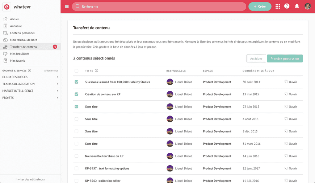Click the RESPONSABLE column header
The width and height of the screenshot is (315, 183).
pyautogui.click(x=176, y=71)
